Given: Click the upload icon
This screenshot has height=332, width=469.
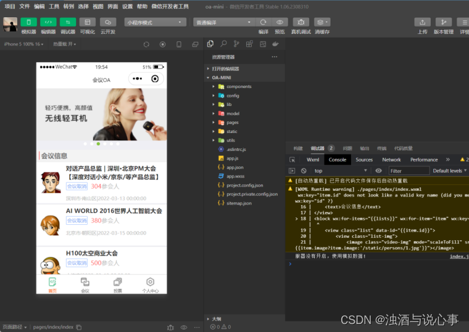Looking at the screenshot, I should (x=422, y=22).
